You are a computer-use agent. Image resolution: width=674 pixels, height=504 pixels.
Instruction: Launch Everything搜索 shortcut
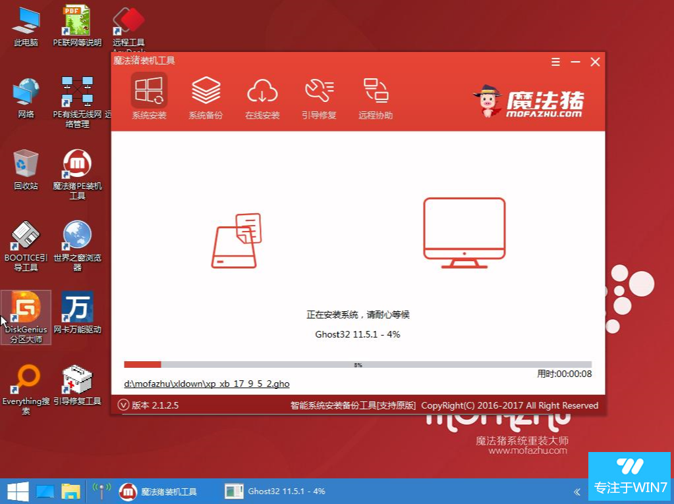pos(26,390)
